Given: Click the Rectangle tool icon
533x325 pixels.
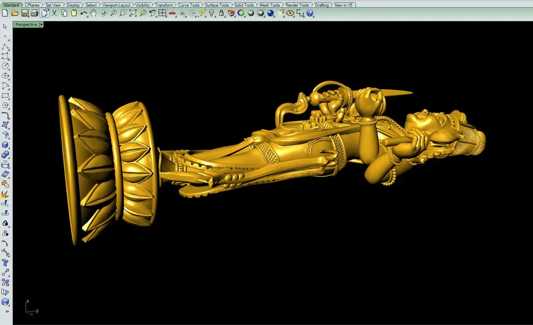Looking at the screenshot, I should click(x=5, y=95).
